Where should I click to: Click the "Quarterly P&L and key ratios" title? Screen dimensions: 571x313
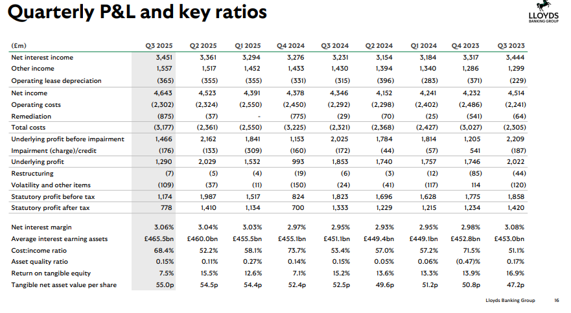(139, 12)
